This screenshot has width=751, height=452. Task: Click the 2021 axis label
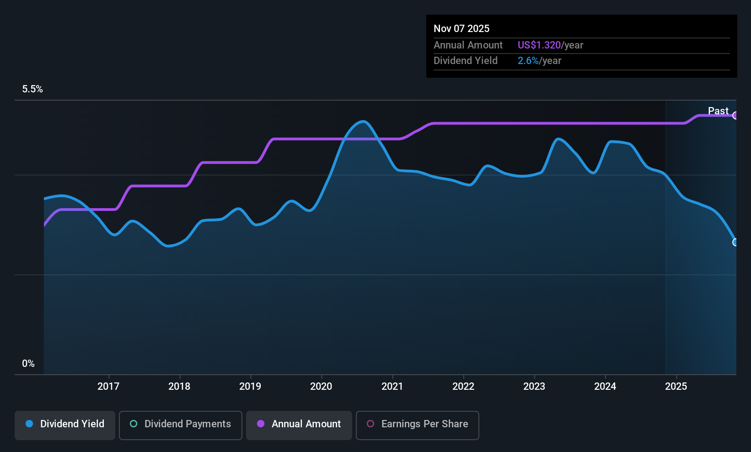[x=392, y=386]
